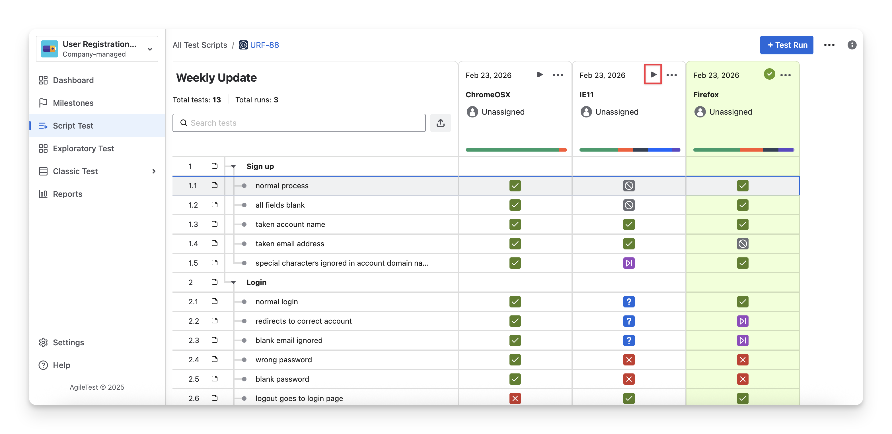
Task: Click blocked status icon for normal process IE11
Action: point(628,186)
